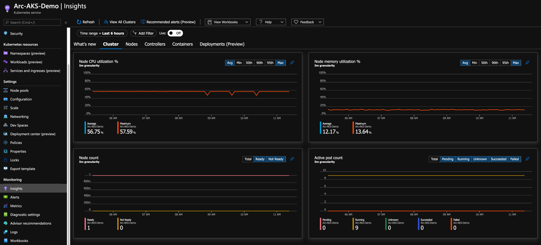
Task: Open Insights in the Monitoring section
Action: (33, 188)
